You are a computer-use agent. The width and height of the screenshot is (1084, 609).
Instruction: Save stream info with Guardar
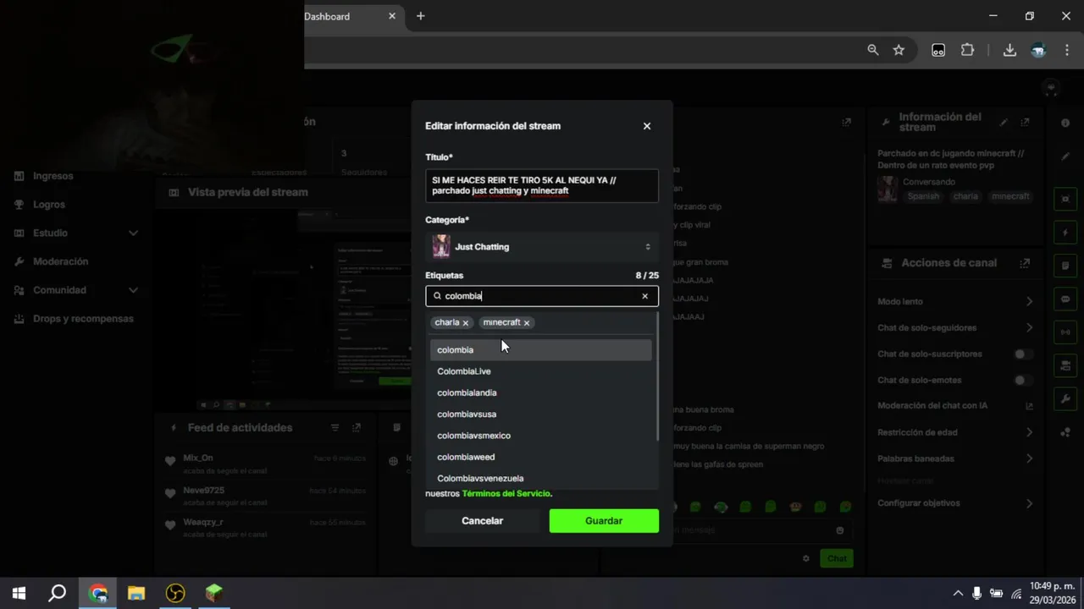pos(604,521)
